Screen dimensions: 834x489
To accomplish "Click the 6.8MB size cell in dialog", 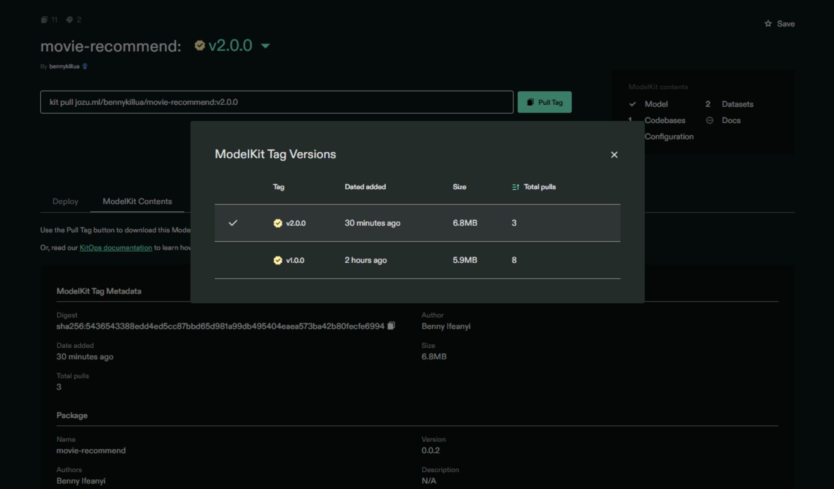I will 465,223.
